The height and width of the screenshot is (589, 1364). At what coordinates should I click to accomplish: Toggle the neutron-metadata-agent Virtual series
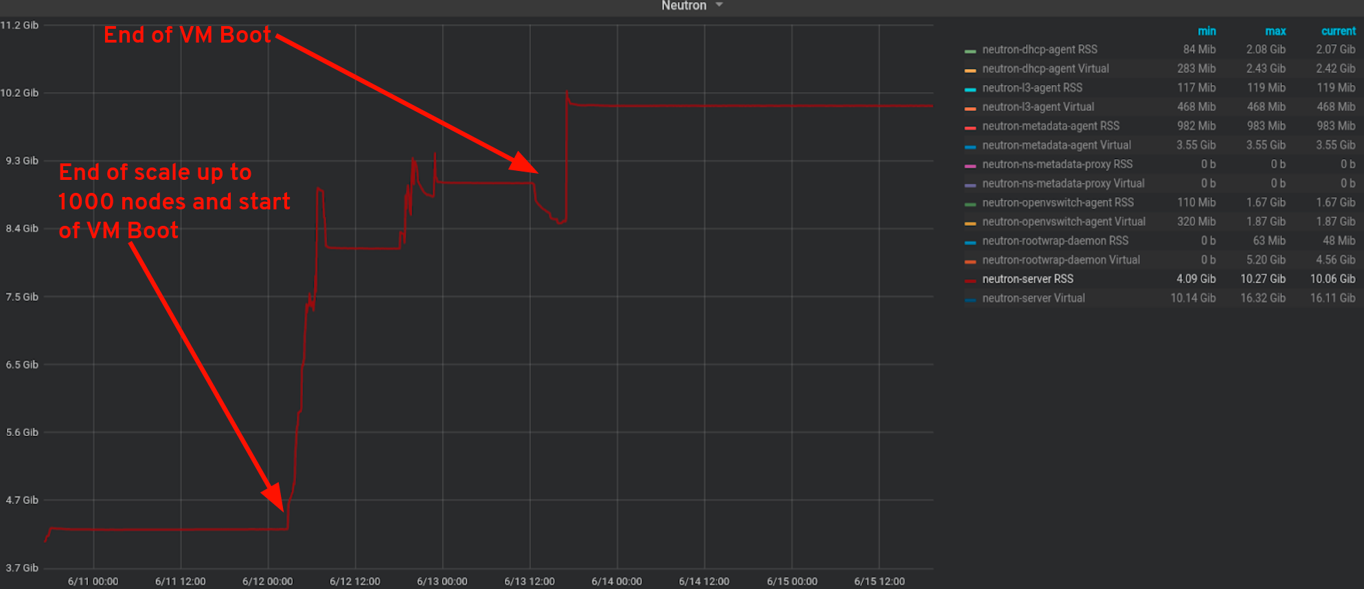1056,146
